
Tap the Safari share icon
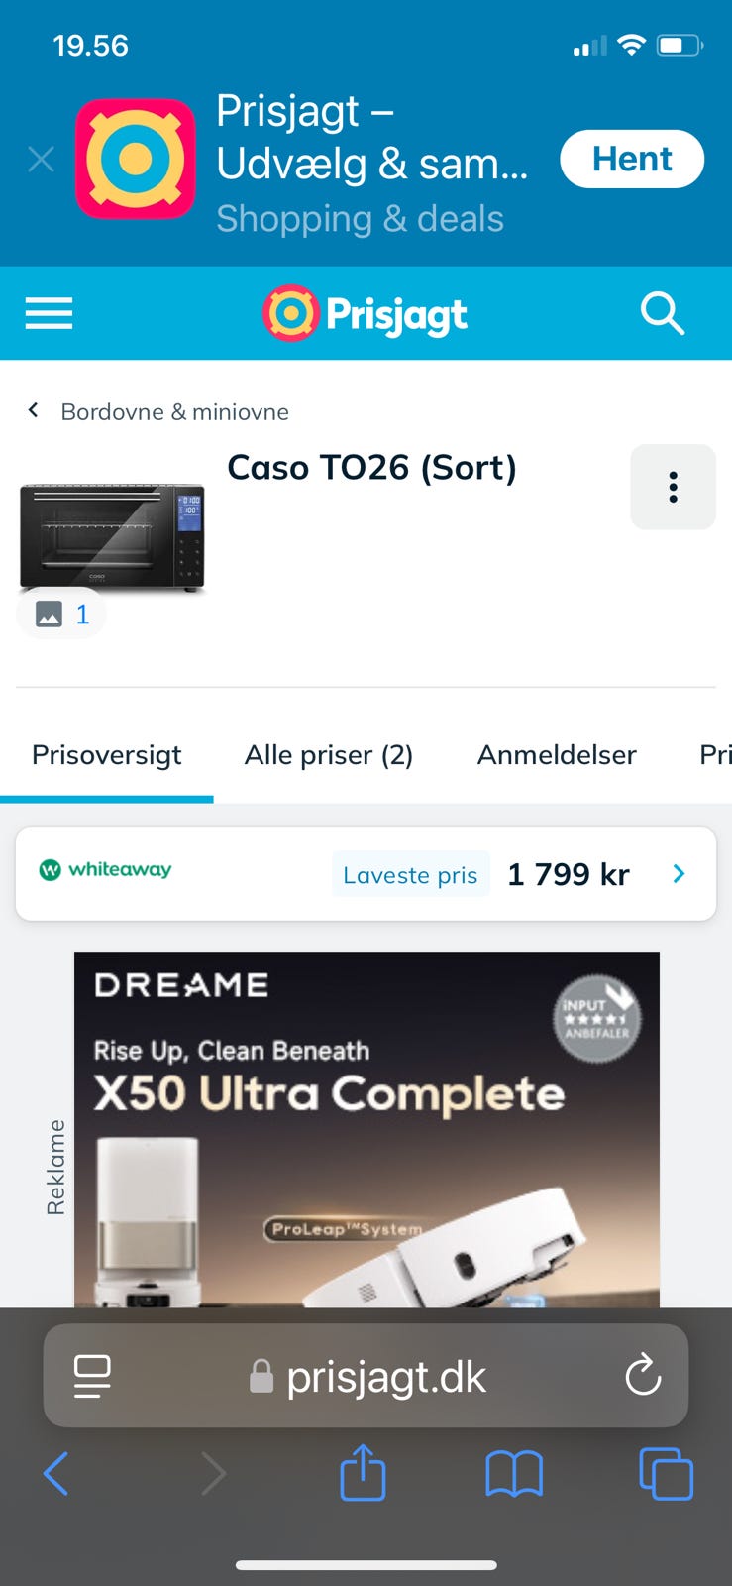(x=363, y=1472)
